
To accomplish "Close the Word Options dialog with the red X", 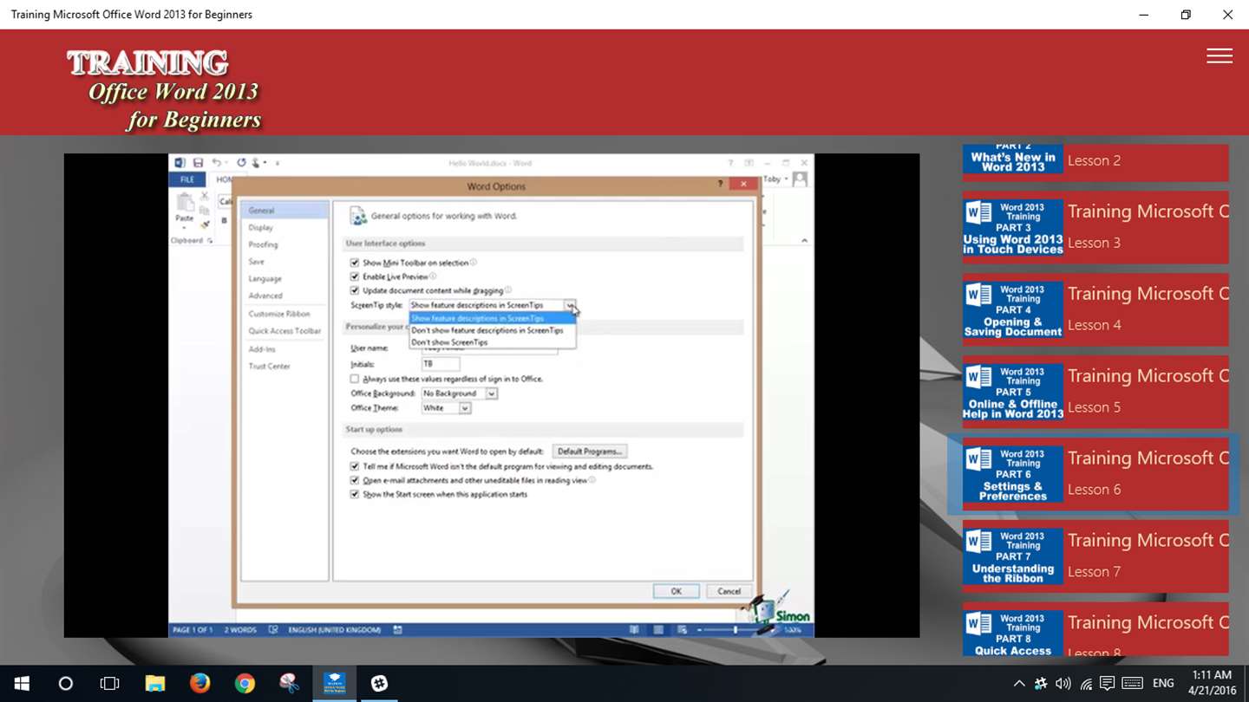I will click(x=743, y=185).
